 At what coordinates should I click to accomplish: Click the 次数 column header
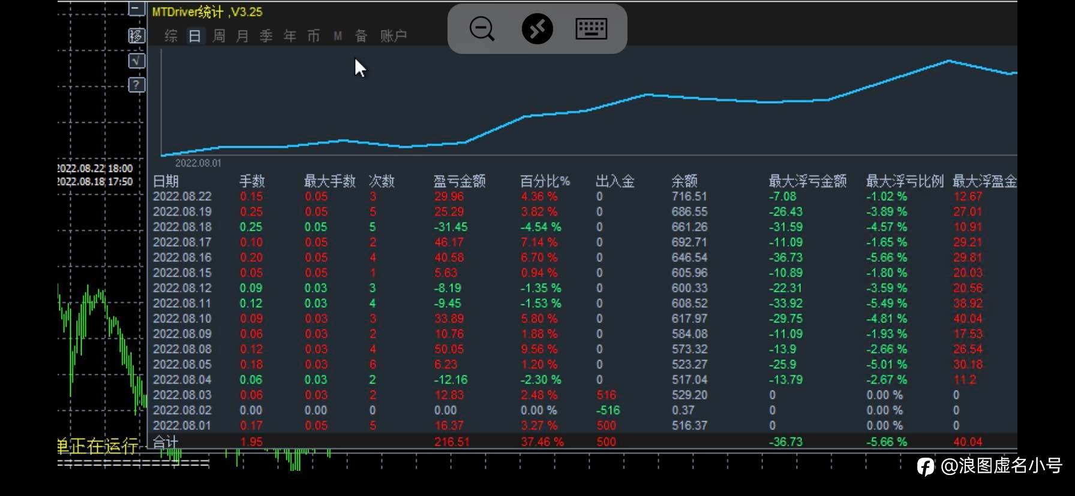click(x=382, y=181)
